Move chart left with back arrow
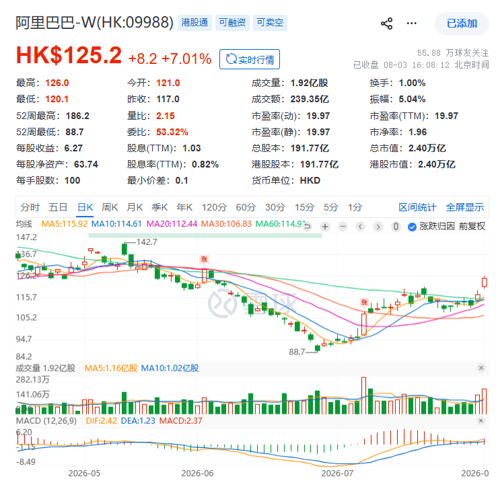 [360, 227]
